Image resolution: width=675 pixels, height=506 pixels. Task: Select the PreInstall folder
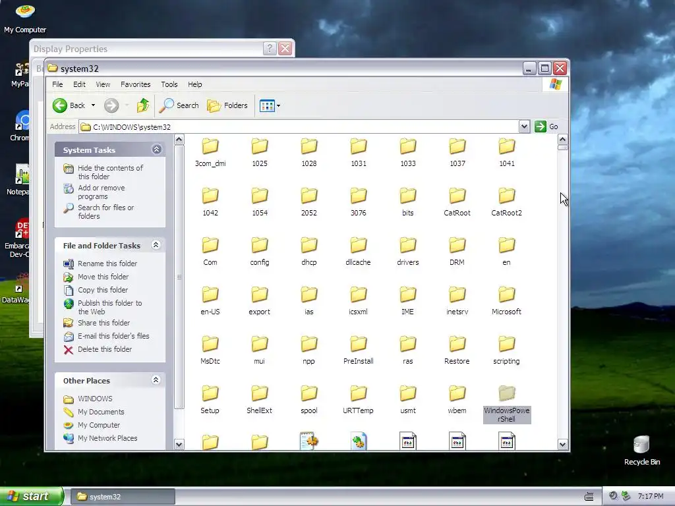click(x=358, y=351)
